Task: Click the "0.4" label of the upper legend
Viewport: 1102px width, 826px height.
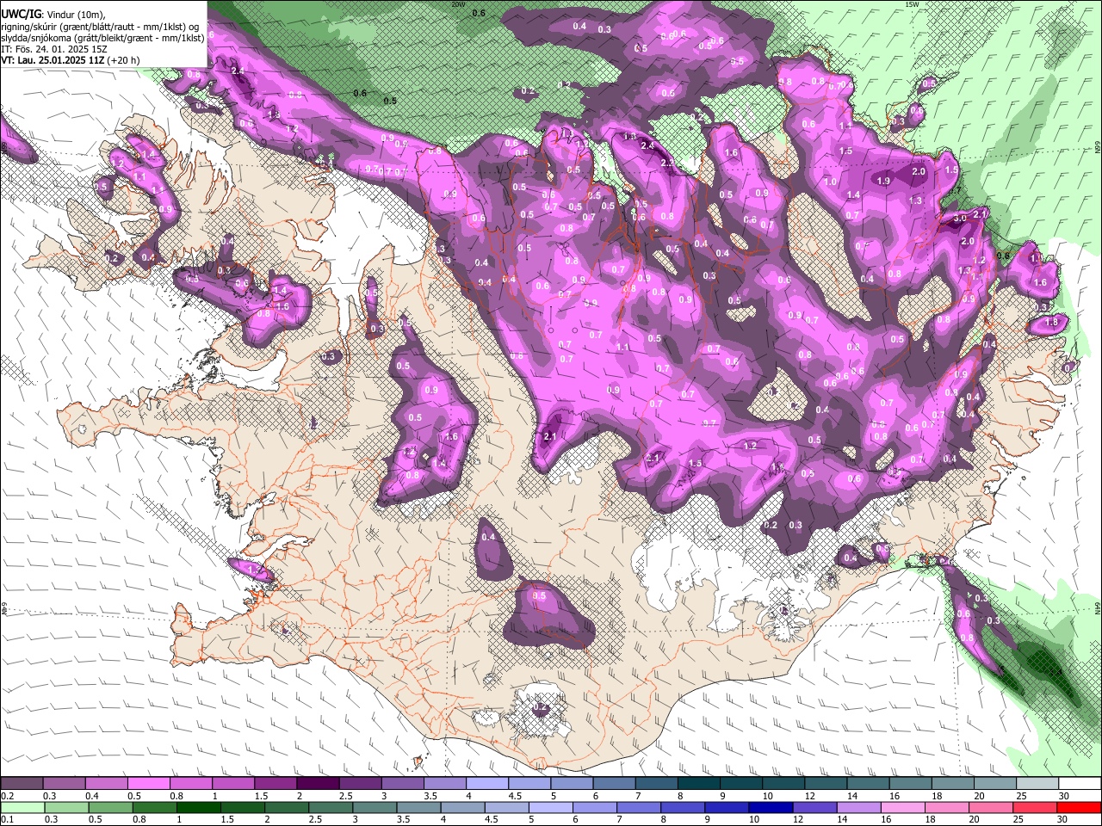Action: coord(92,796)
